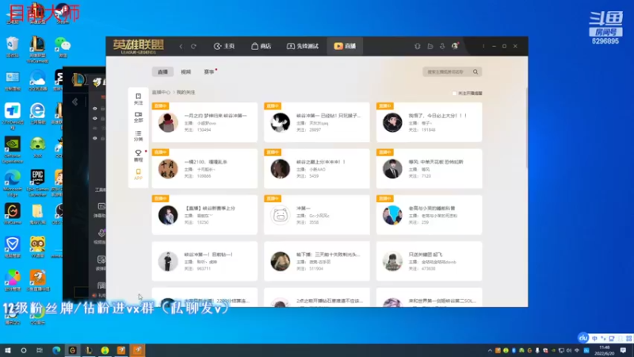634x357 pixels.
Task: Click the search field for streamers
Action: click(447, 71)
